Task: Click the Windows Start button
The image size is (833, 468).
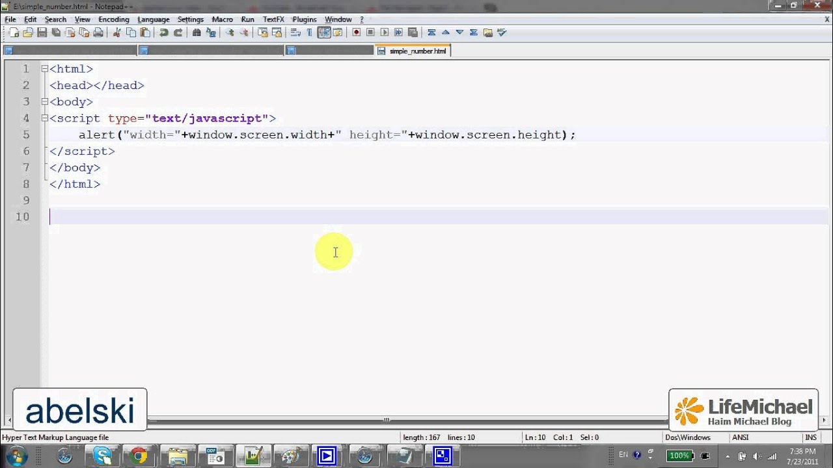Action: 16,456
